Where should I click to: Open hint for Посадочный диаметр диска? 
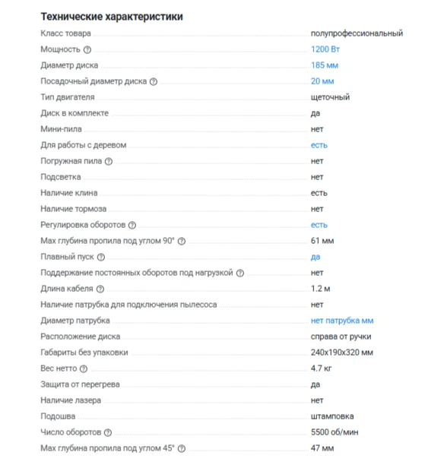[x=154, y=82]
